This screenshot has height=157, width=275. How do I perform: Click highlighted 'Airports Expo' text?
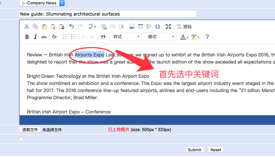(89, 55)
